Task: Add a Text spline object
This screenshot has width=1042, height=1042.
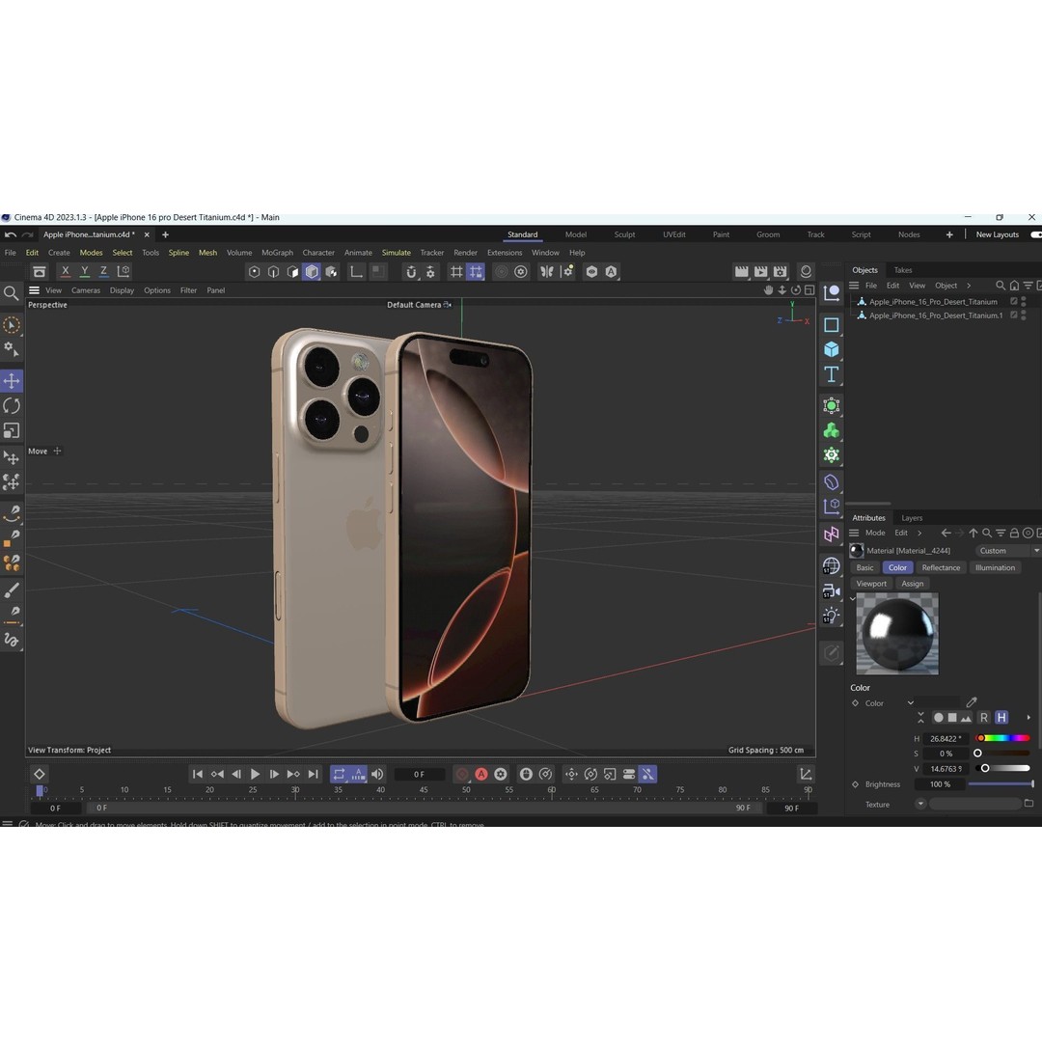Action: pos(831,374)
